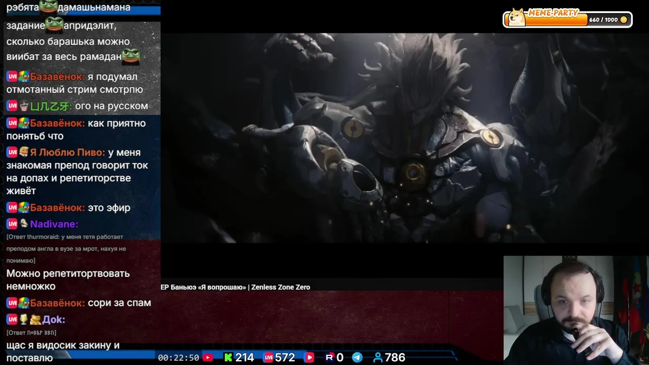This screenshot has width=649, height=365.
Task: Click the LIVE icon next to 572
Action: coord(269,357)
